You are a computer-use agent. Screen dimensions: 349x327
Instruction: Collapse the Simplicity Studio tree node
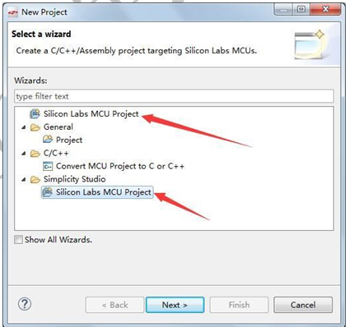(x=24, y=179)
